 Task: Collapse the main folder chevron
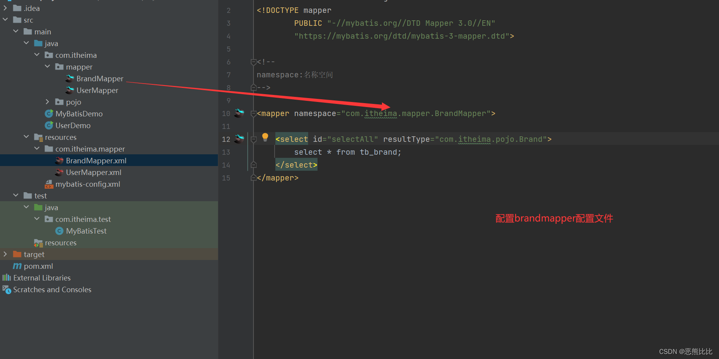pyautogui.click(x=16, y=32)
